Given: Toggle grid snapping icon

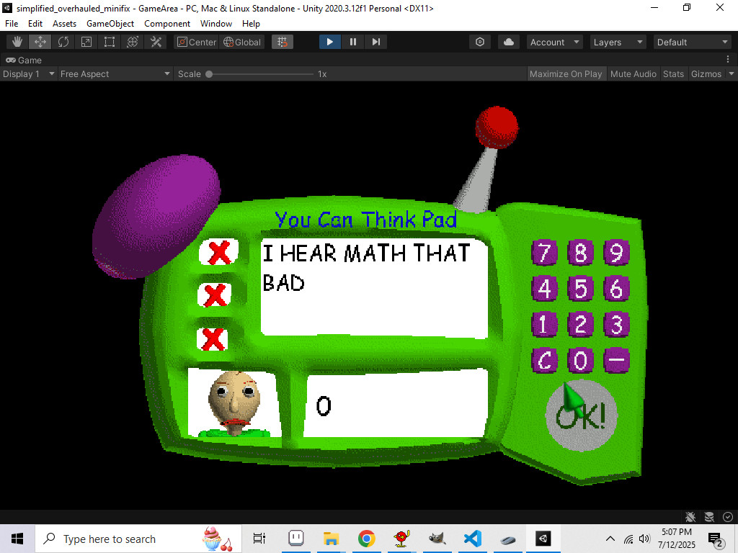Looking at the screenshot, I should click(283, 42).
